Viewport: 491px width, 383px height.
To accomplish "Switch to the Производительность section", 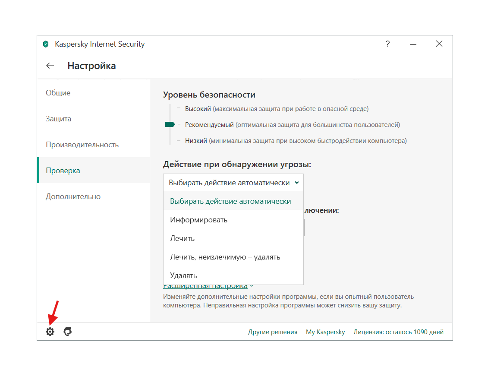I will [93, 145].
